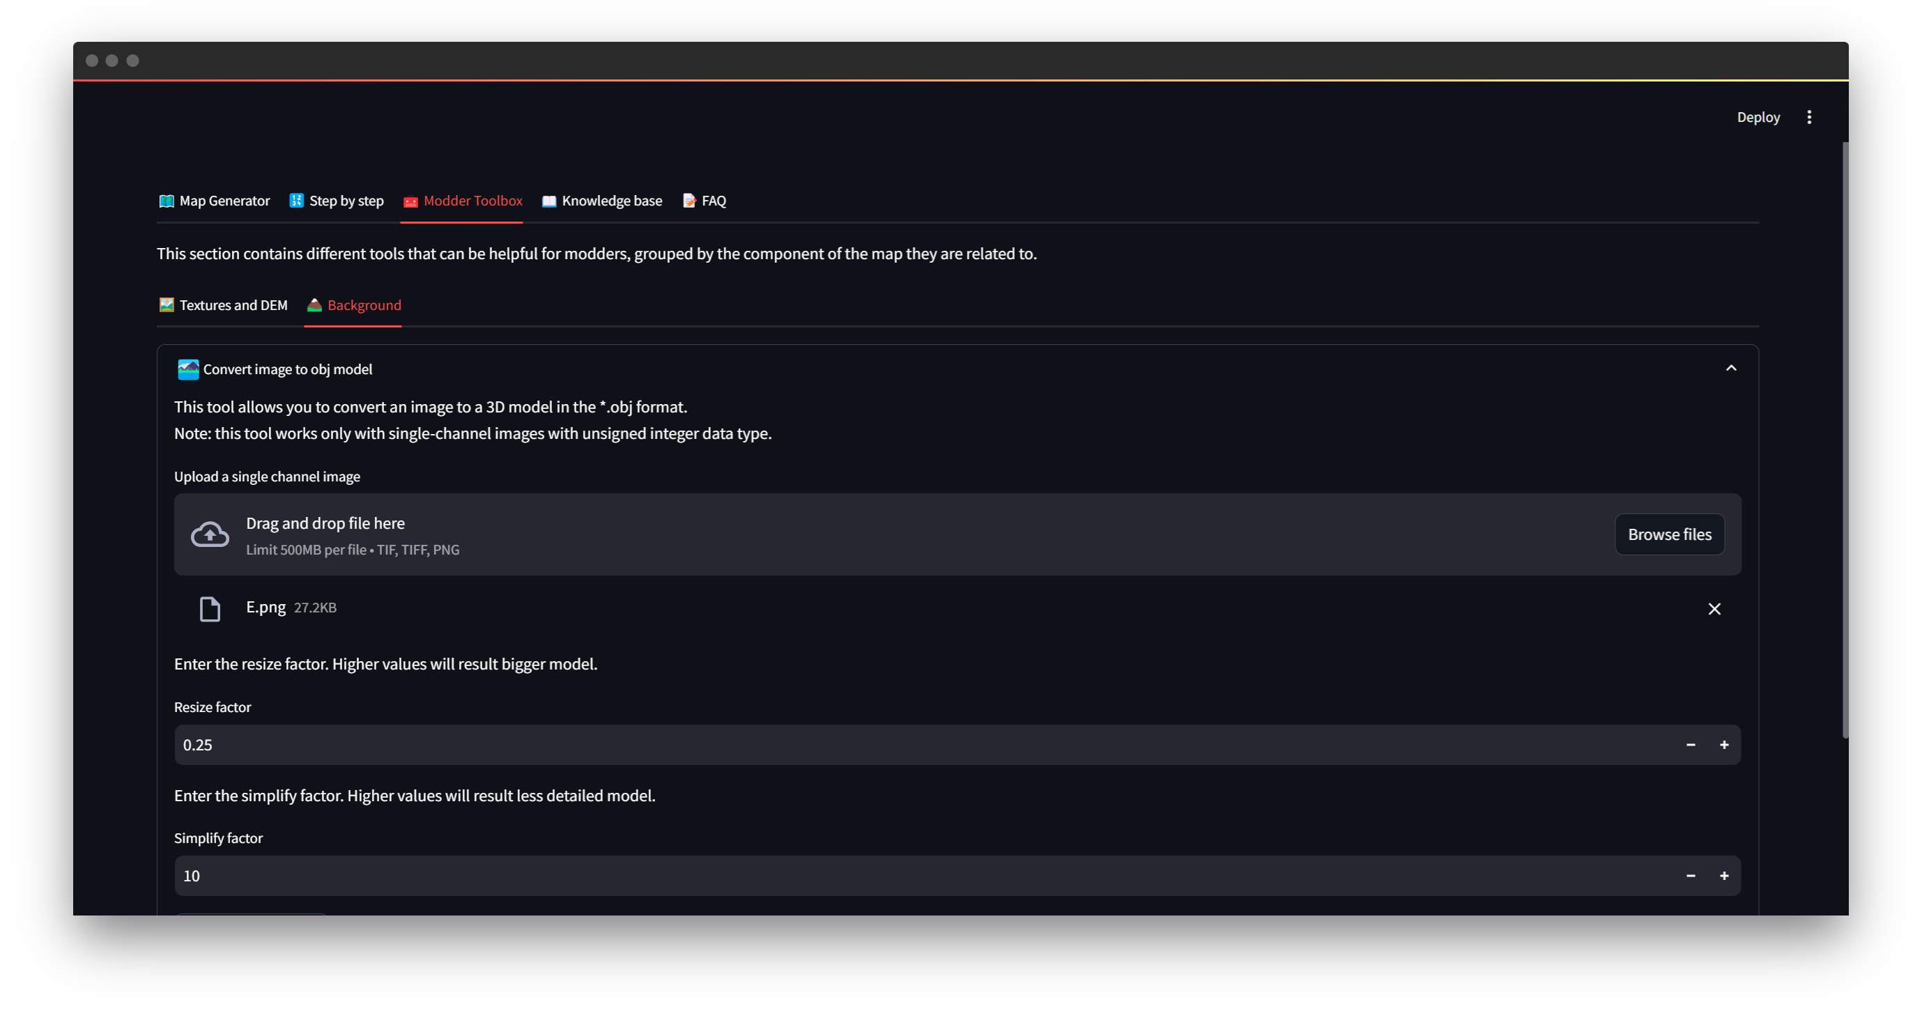This screenshot has height=1020, width=1922.
Task: Click the cloud upload icon
Action: click(210, 534)
